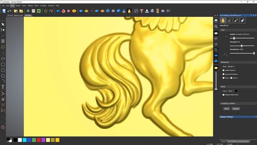
Task: Select the rectangle drawing tool
Action: click(x=3, y=64)
